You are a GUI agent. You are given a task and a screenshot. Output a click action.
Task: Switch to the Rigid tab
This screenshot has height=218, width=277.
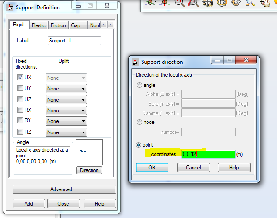18,25
